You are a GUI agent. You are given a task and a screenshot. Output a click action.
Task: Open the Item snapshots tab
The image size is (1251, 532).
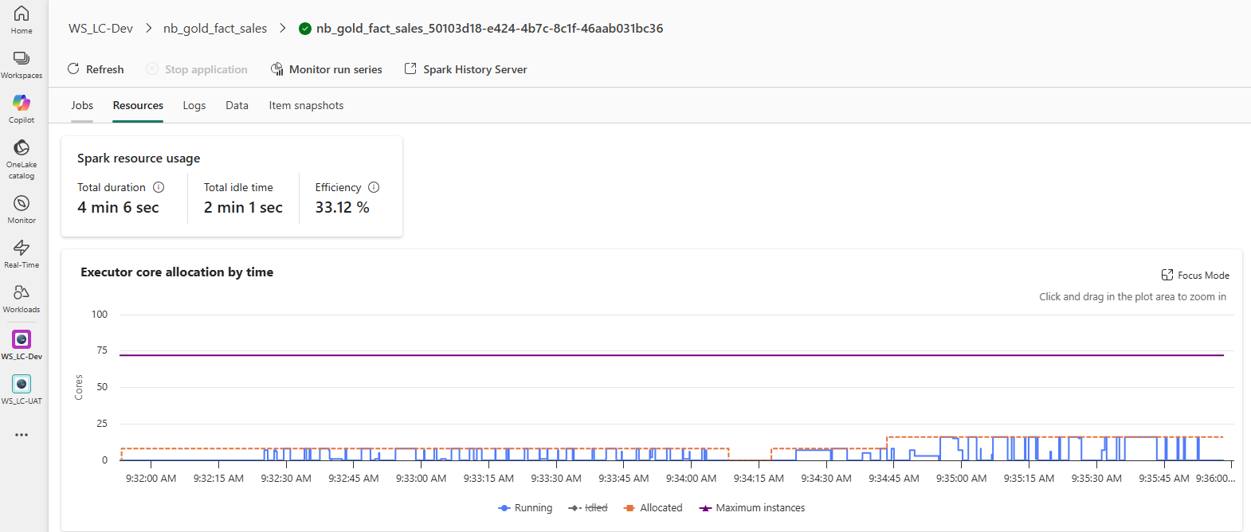tap(306, 105)
